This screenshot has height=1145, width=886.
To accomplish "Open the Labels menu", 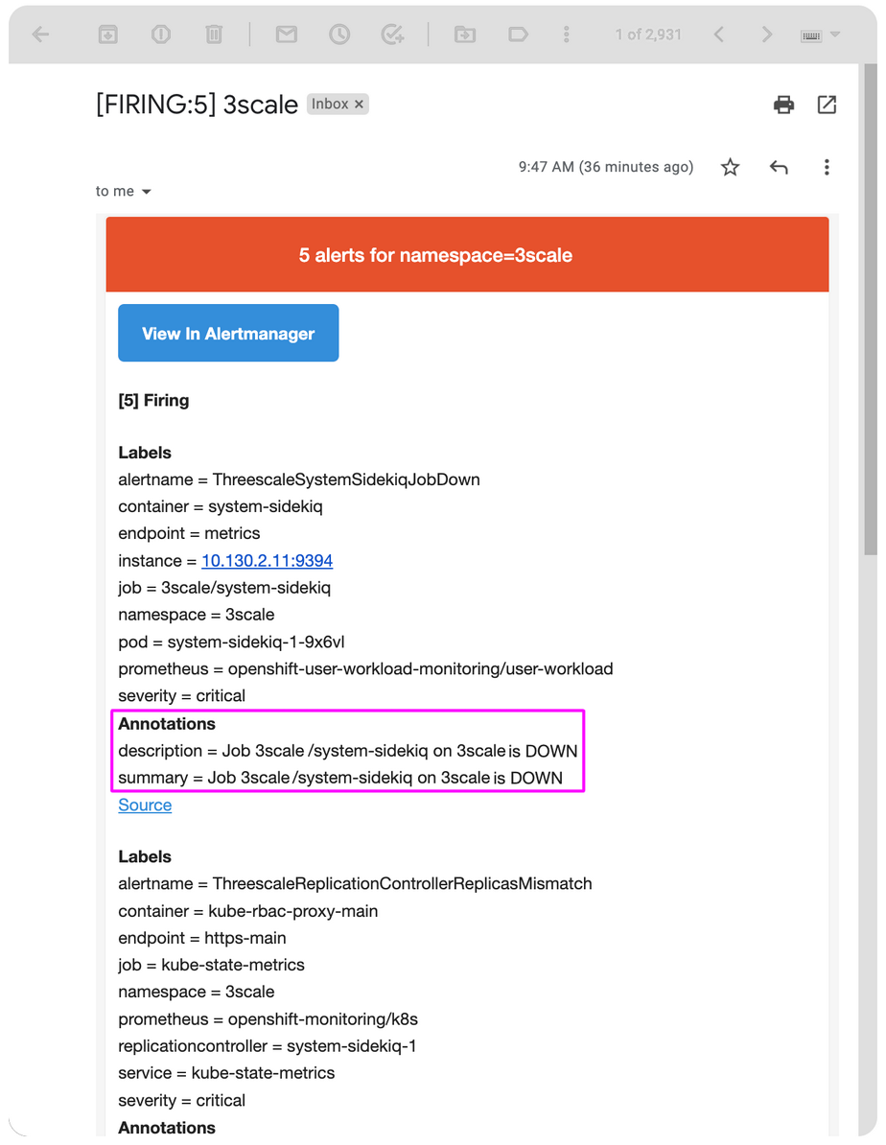I will tap(518, 35).
